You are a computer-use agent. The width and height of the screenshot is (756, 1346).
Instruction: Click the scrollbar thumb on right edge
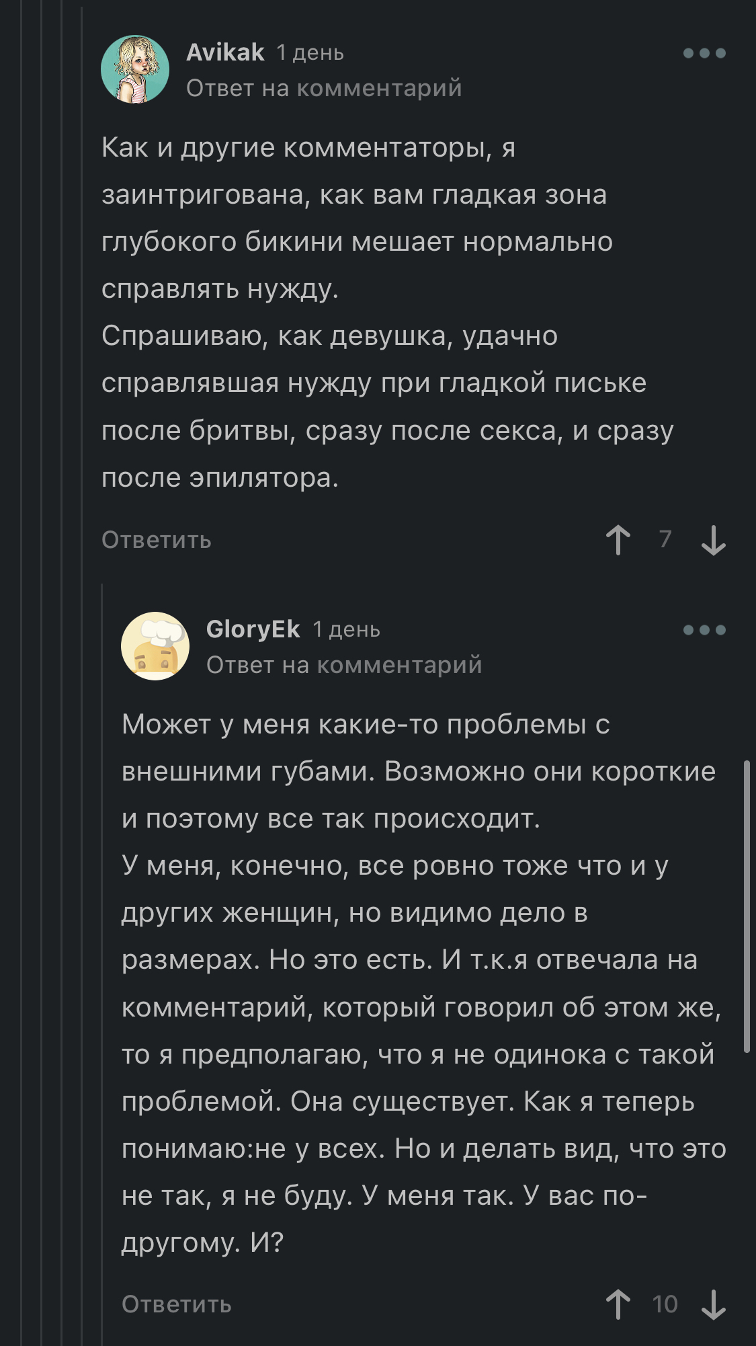[x=747, y=906]
